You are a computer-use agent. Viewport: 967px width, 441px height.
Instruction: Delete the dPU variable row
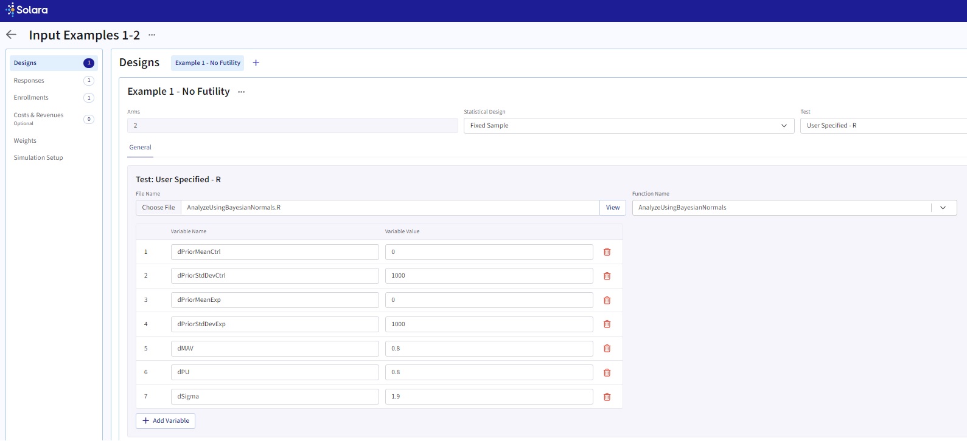tap(607, 372)
